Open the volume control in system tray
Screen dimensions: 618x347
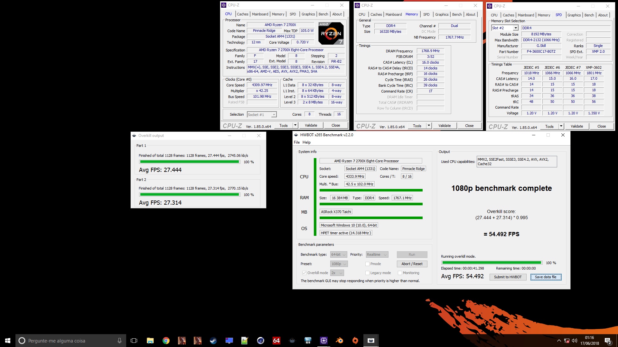pyautogui.click(x=575, y=341)
